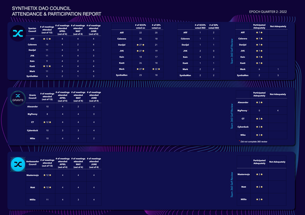Image resolution: width=305 pixels, height=215 pixels.
Task: Select JVK's starred 27 SCCPs voted value
Action: pyautogui.click(x=140, y=51)
